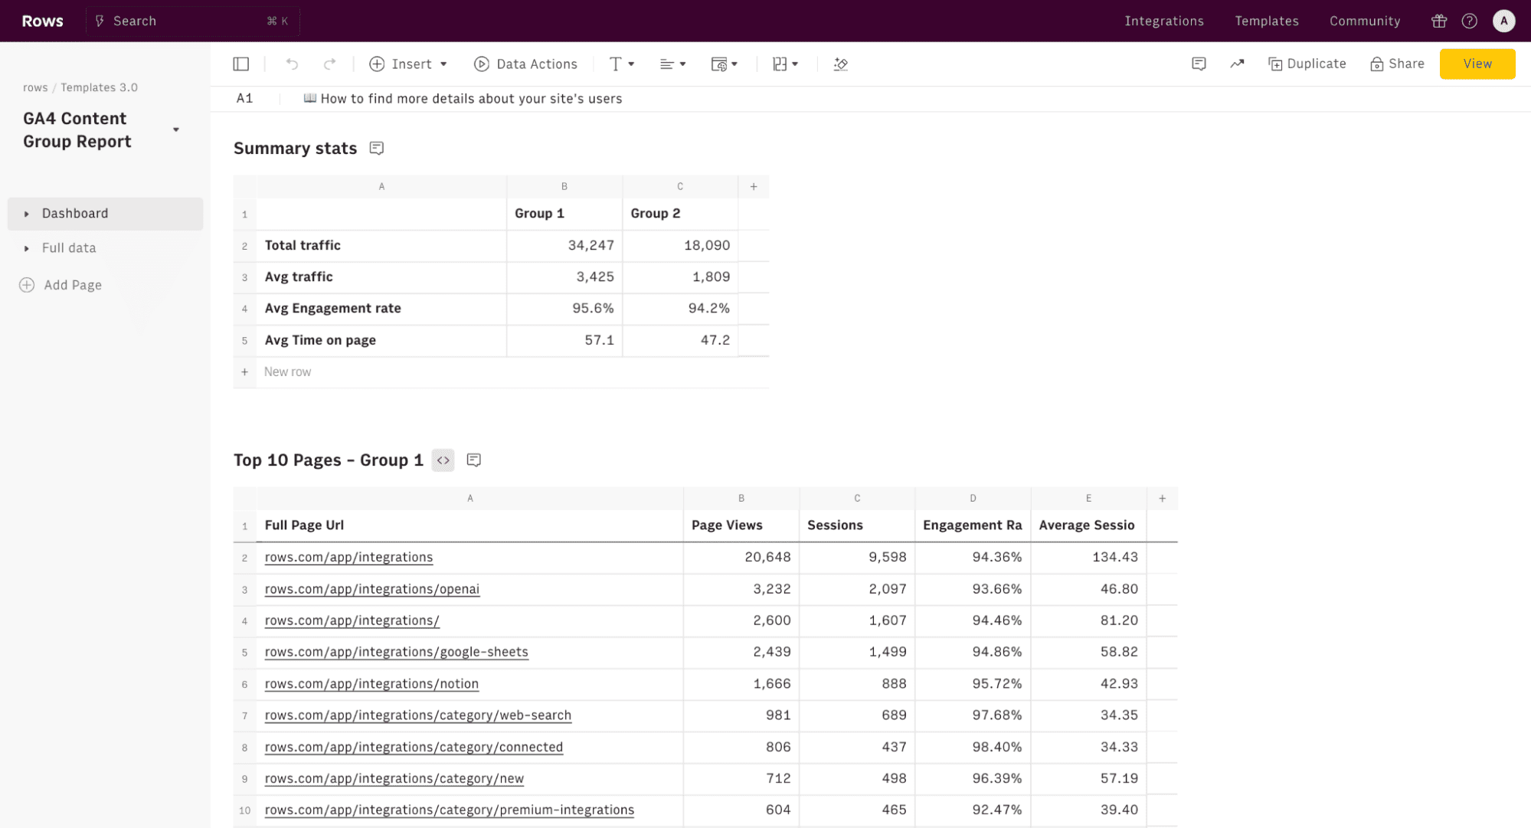Select column B header in Summary stats

(564, 187)
